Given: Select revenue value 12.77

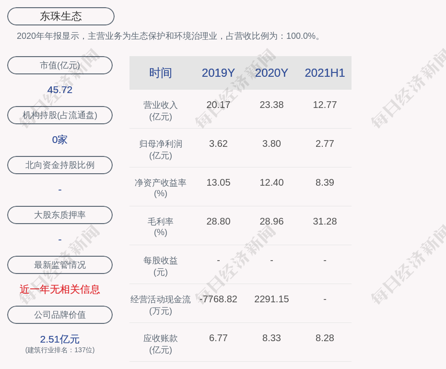Looking at the screenshot, I should click(325, 105).
